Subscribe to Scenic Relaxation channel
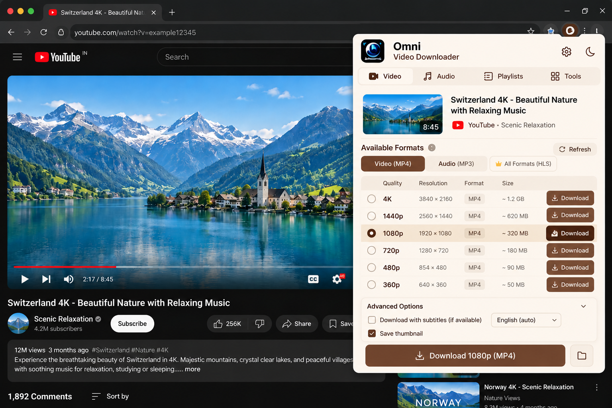Image resolution: width=612 pixels, height=408 pixels. (132, 324)
